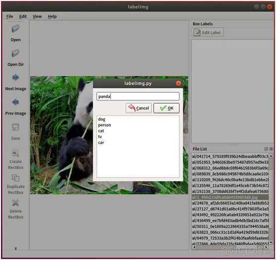Float the File List panel
Screen dimensions: 276x260
click(x=266, y=149)
